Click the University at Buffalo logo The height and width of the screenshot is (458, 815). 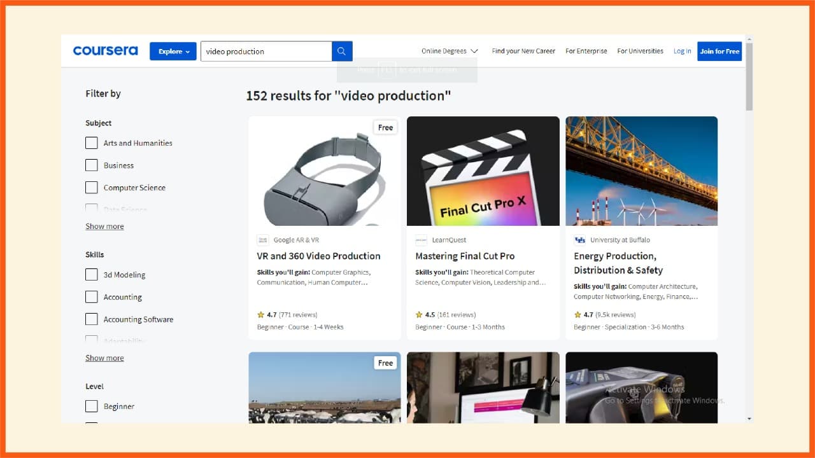pos(580,240)
